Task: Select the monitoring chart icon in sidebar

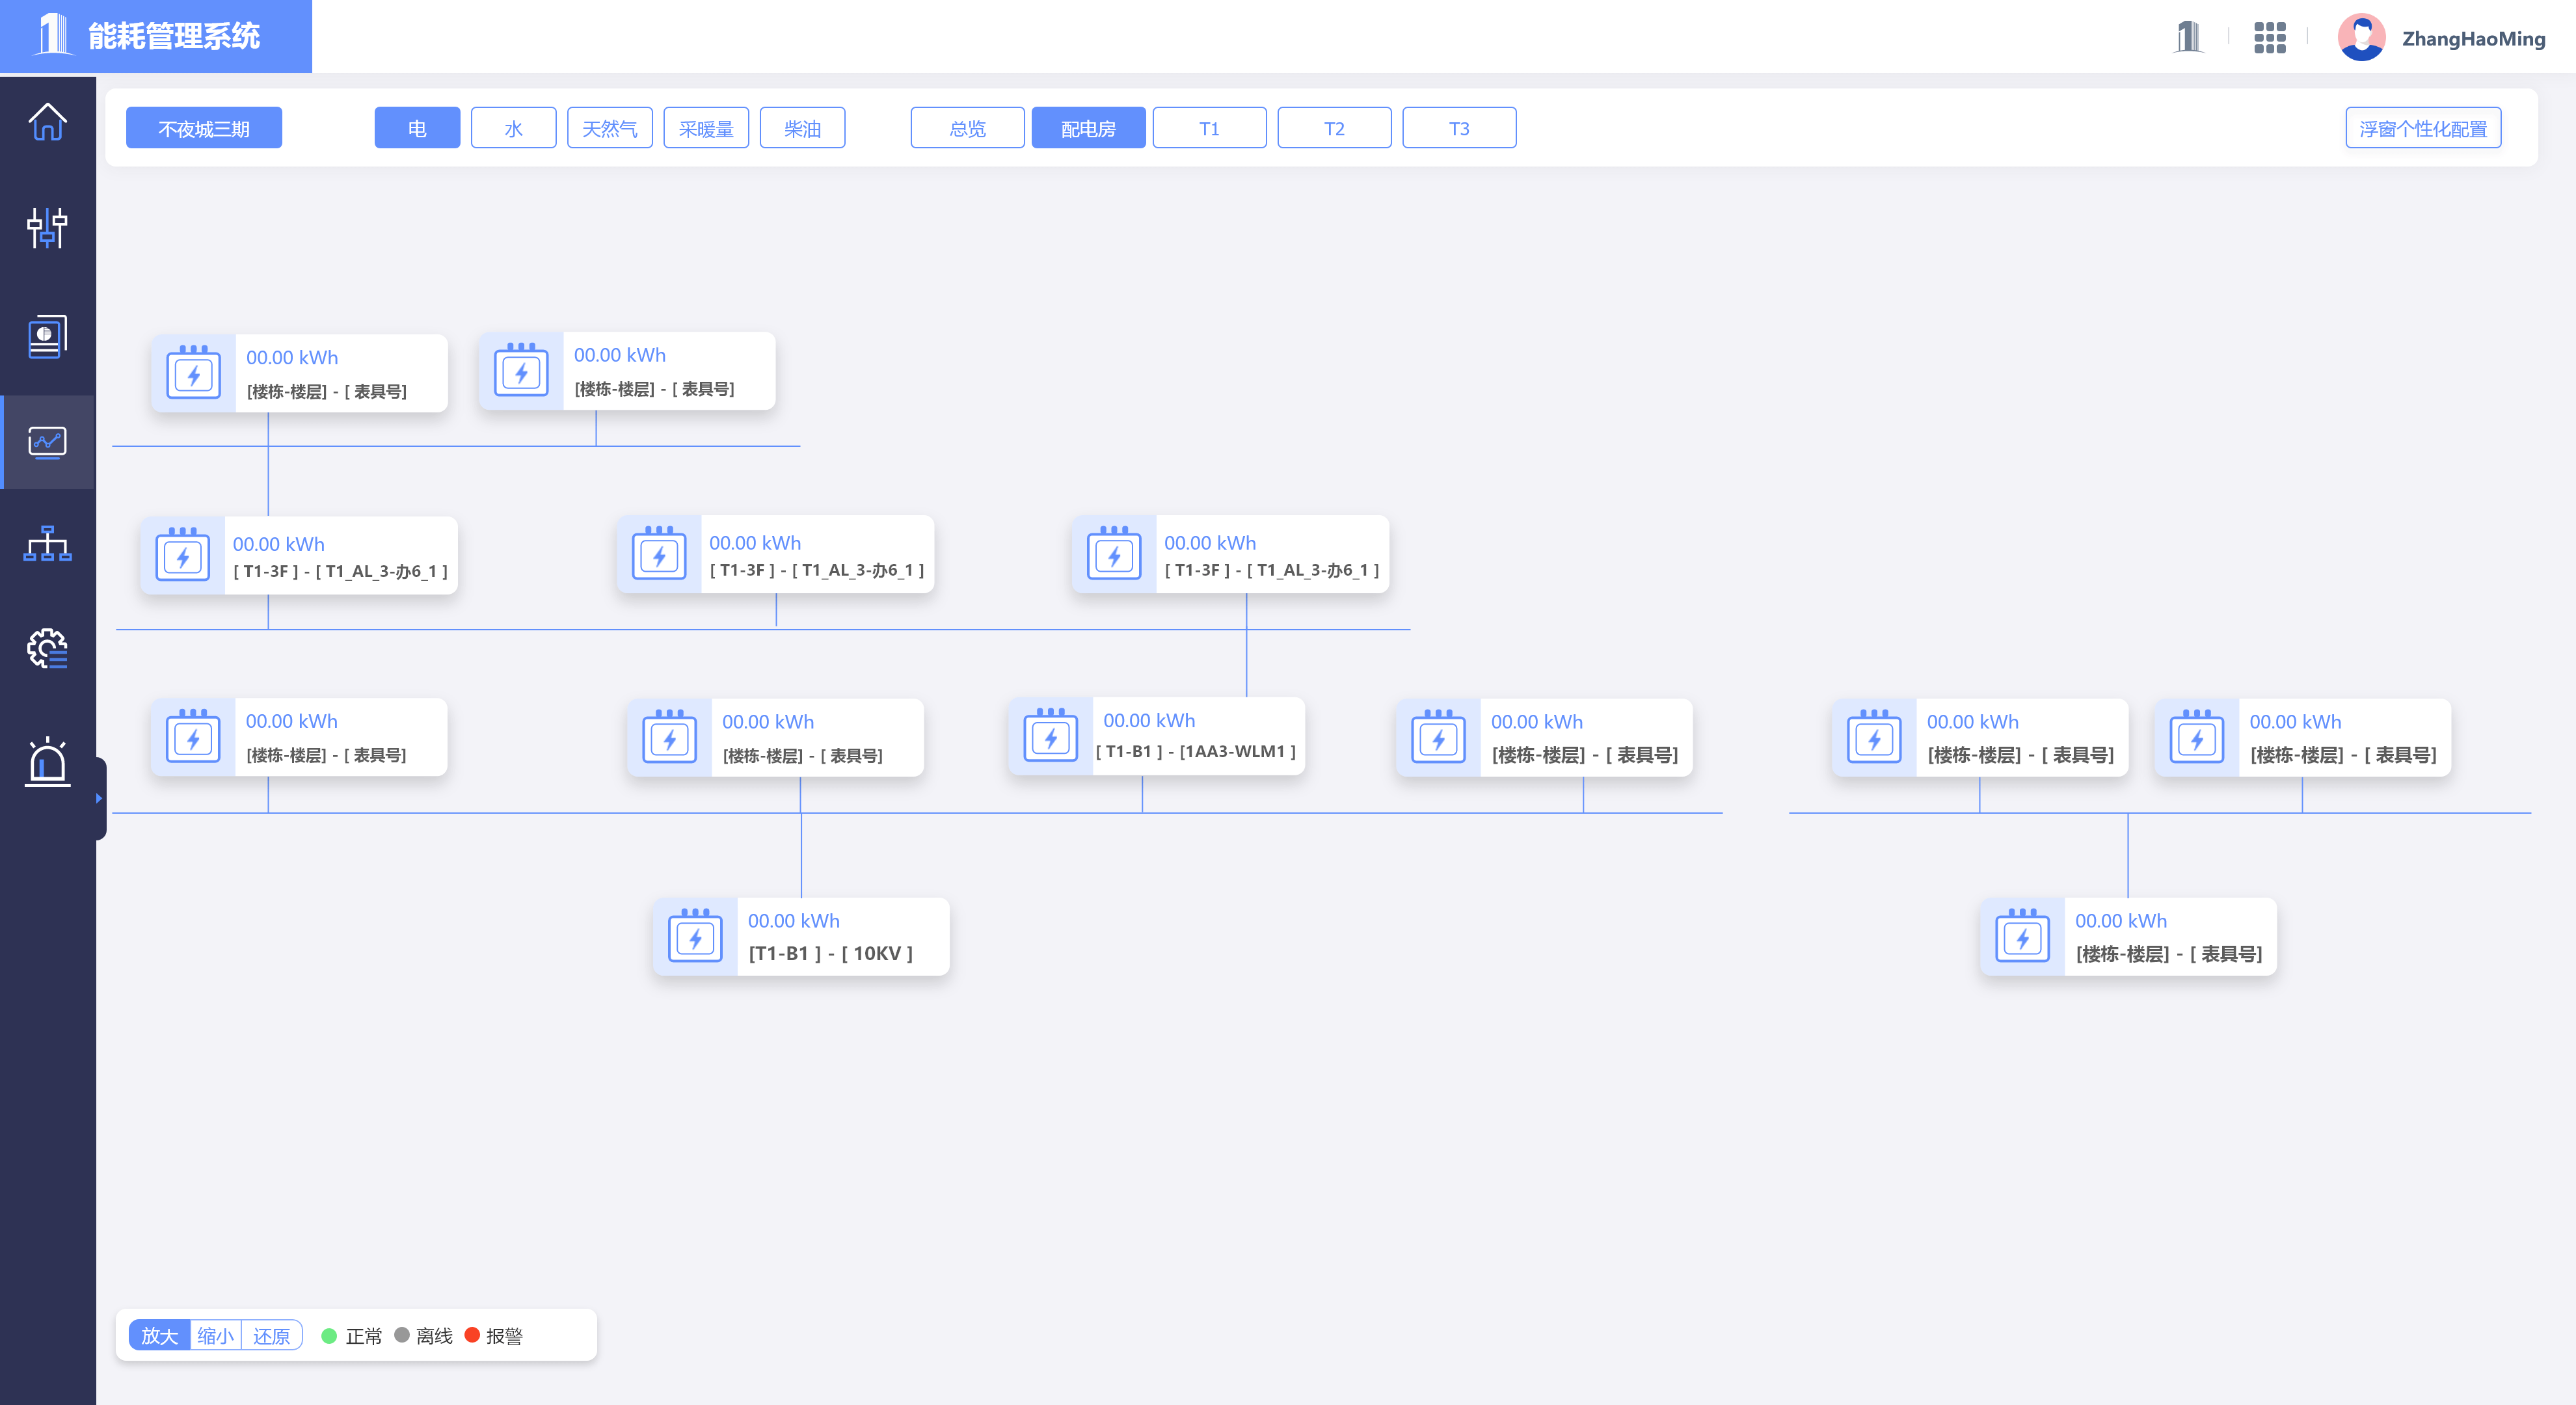Action: 47,442
